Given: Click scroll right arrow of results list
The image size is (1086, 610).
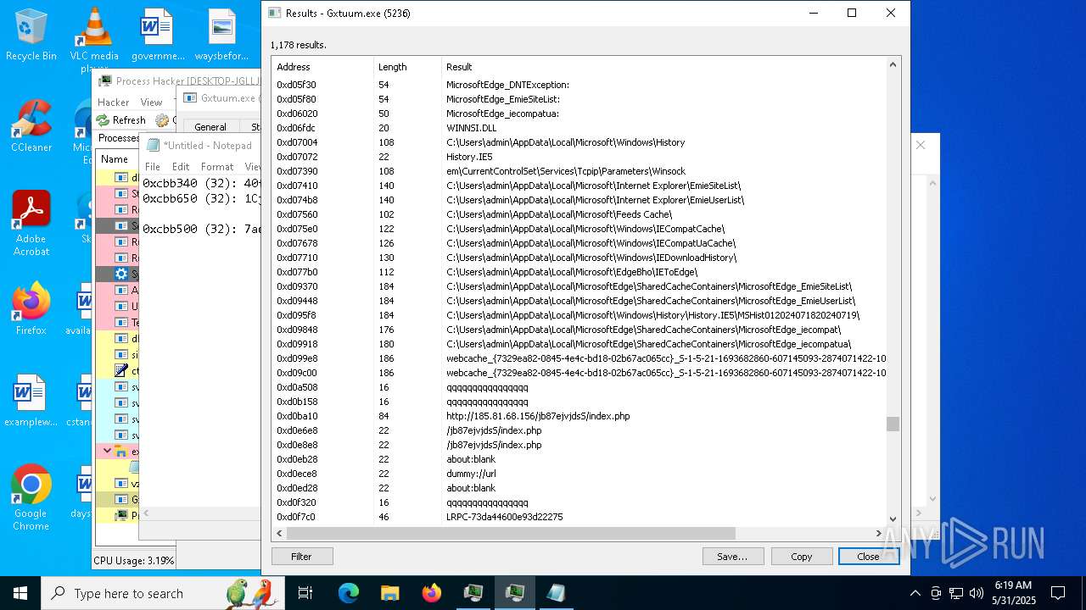Looking at the screenshot, I should click(879, 533).
